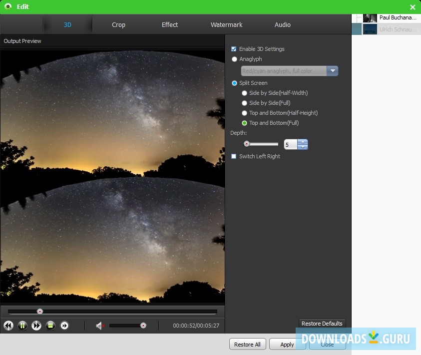Open the anaglyph type dropdown

point(333,71)
